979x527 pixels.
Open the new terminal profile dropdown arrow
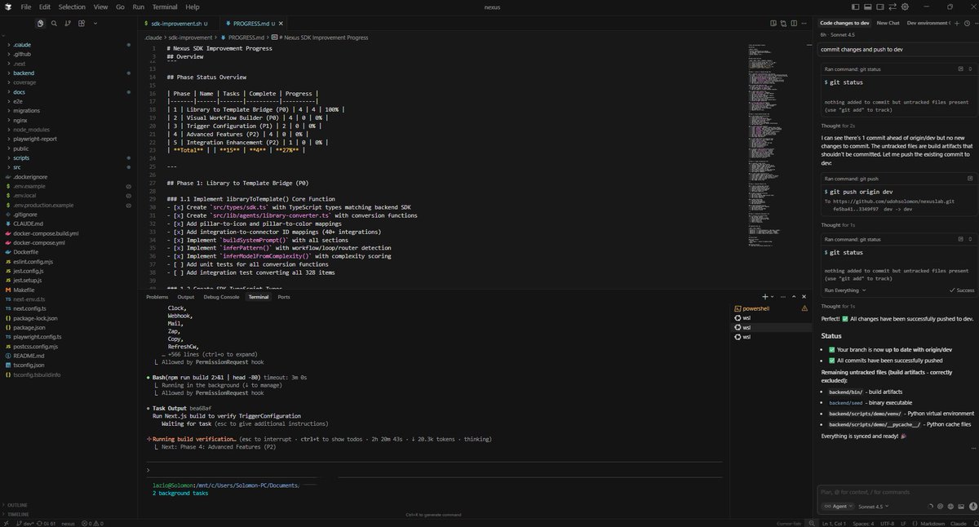(772, 296)
